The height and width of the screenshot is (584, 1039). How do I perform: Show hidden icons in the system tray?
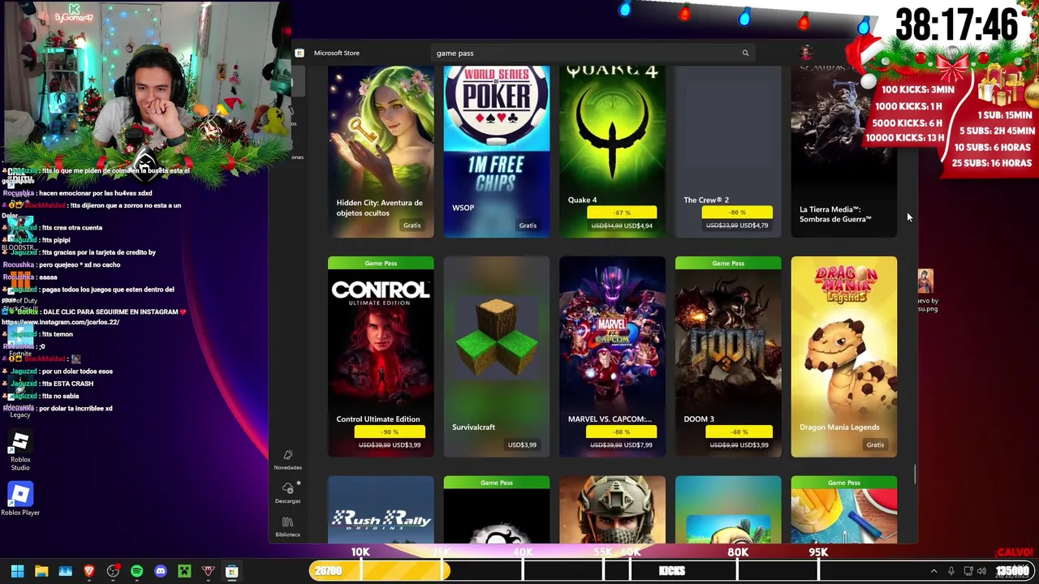click(x=933, y=571)
